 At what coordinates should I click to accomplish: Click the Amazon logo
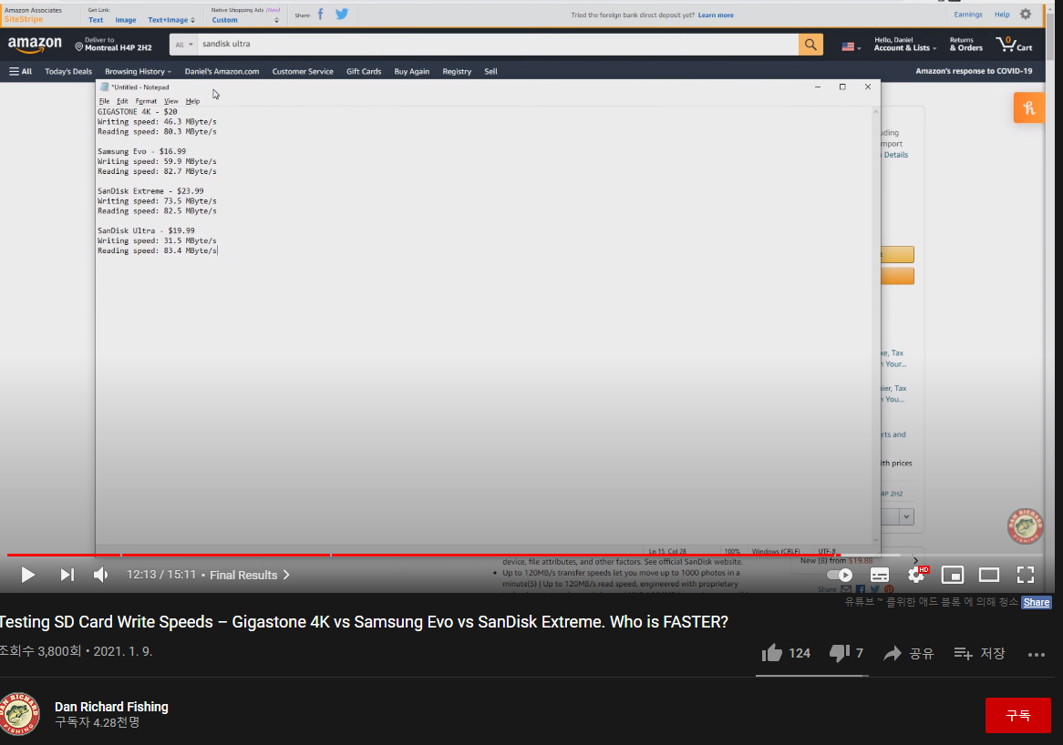pos(35,45)
